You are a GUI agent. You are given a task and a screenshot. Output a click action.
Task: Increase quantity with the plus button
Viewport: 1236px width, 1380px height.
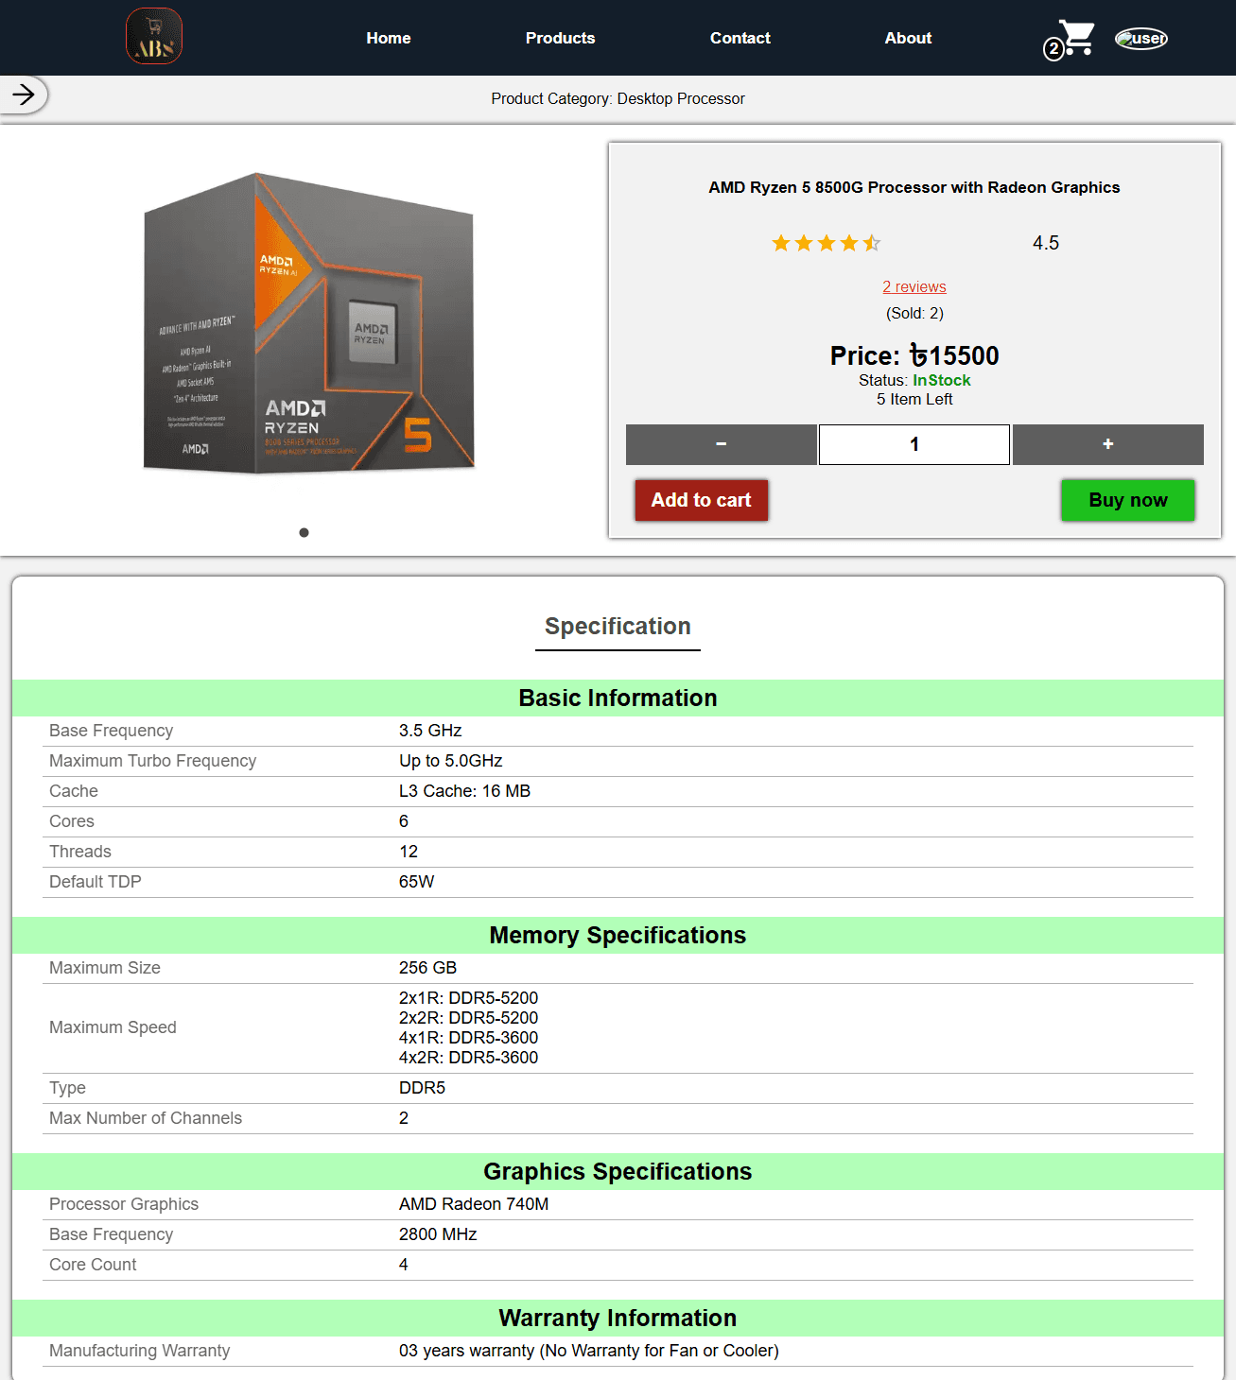pyautogui.click(x=1107, y=444)
